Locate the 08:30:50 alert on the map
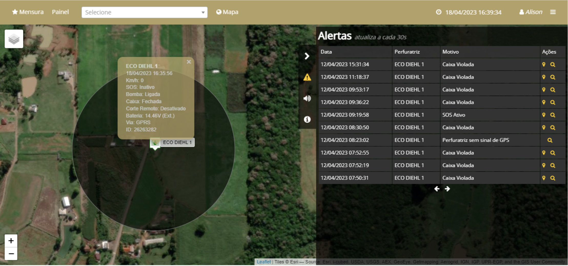 (544, 127)
